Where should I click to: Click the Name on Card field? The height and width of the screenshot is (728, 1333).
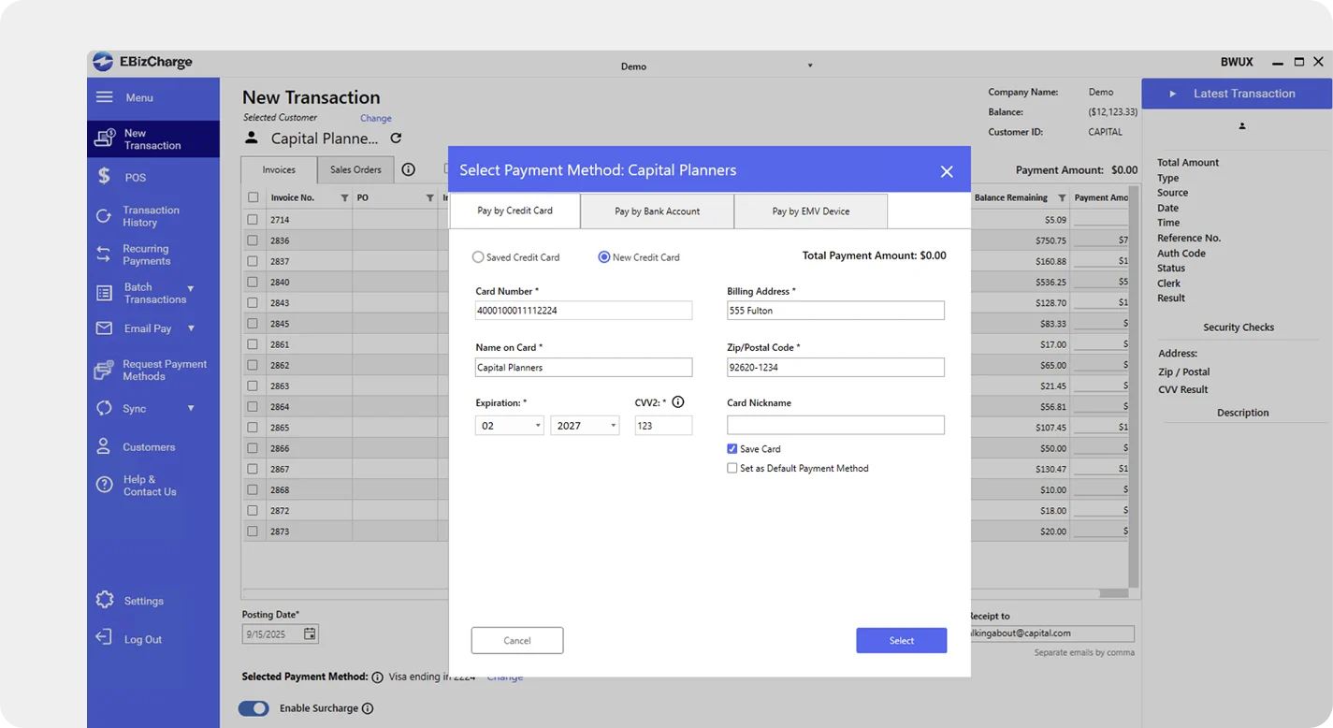(x=584, y=368)
